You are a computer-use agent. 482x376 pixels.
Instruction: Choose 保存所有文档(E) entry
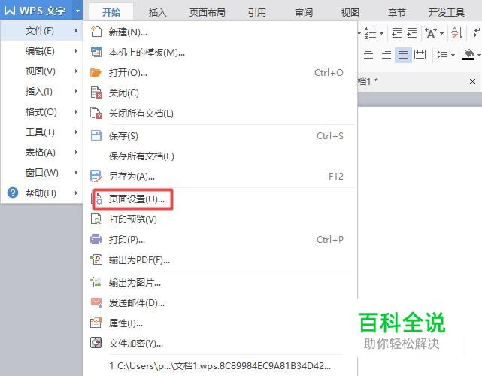219,156
